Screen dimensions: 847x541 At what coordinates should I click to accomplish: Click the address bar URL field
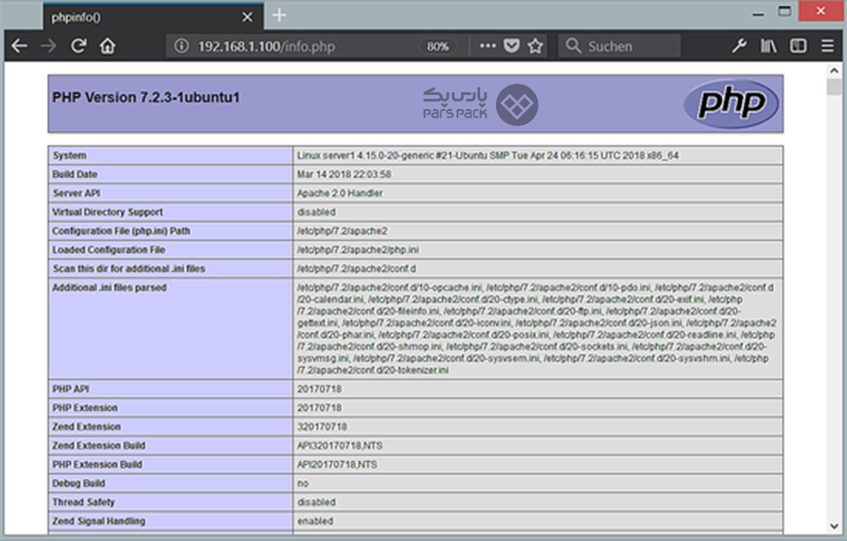pyautogui.click(x=301, y=46)
